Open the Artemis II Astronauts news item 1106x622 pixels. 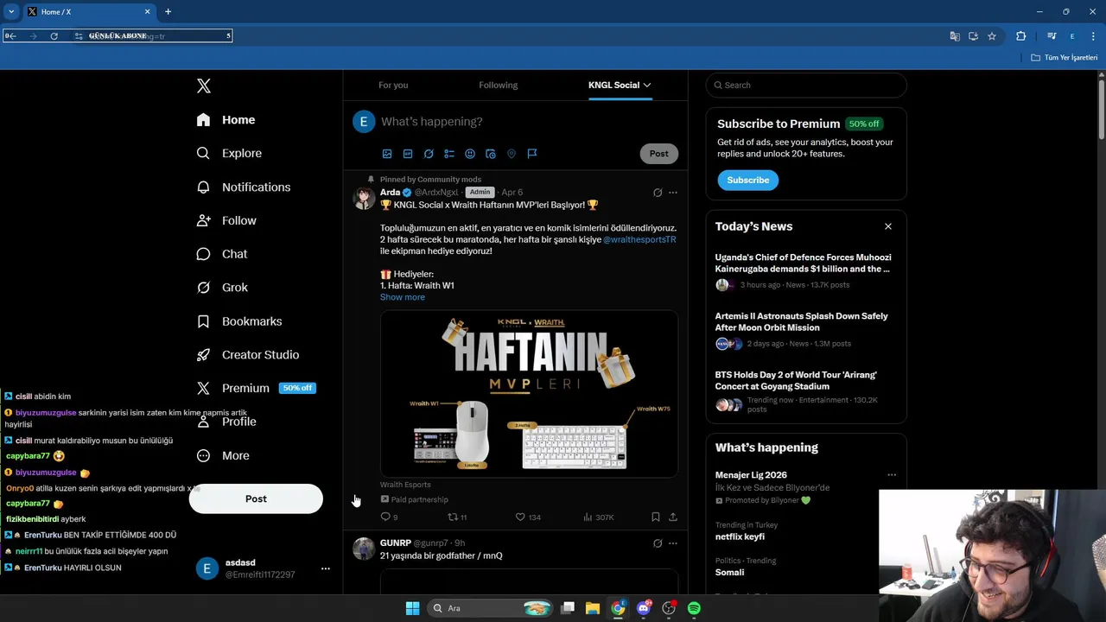pos(805,329)
